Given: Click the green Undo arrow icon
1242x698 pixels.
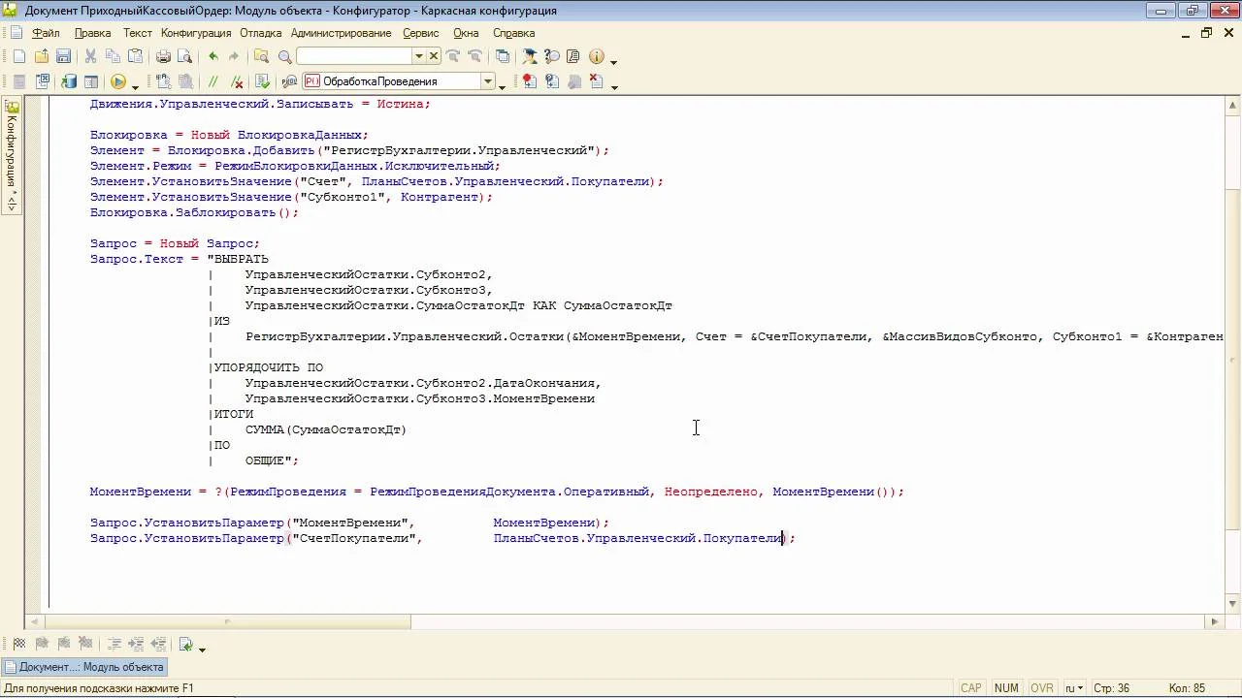Looking at the screenshot, I should tap(212, 57).
